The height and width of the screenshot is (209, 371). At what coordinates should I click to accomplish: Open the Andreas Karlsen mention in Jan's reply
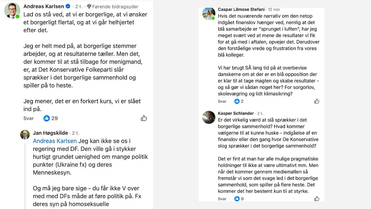tap(55, 141)
